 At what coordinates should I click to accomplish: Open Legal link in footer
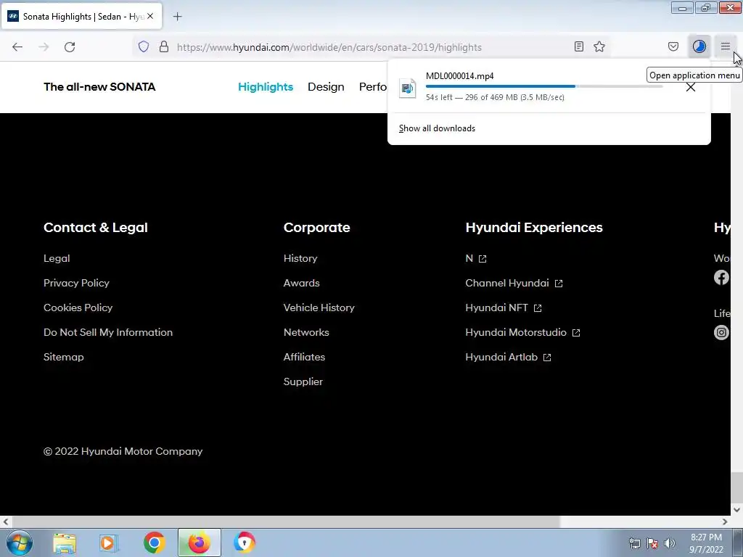pyautogui.click(x=57, y=258)
